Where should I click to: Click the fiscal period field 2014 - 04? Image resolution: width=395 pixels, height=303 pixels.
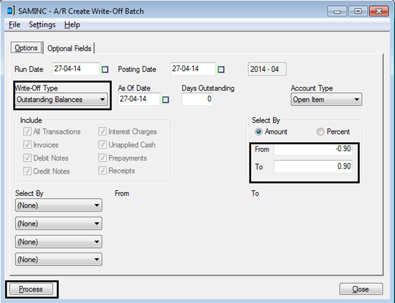(267, 69)
